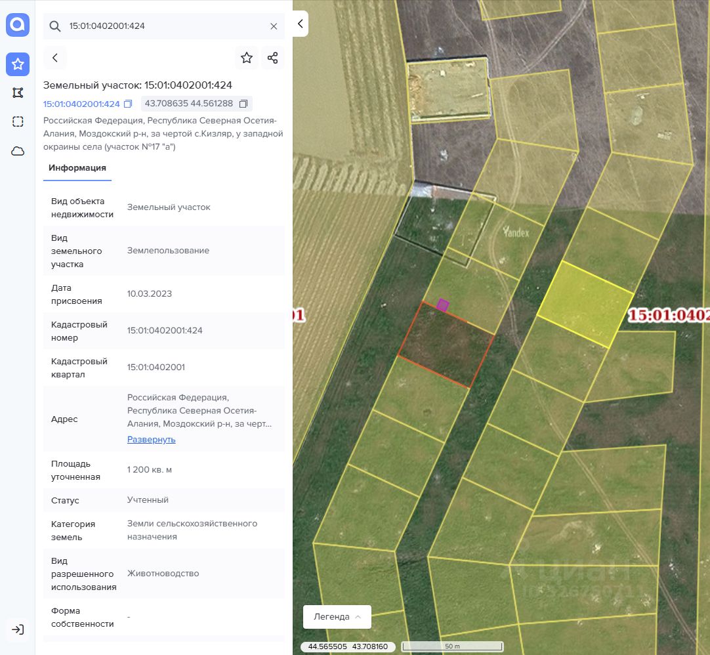Copy the cadastral number 15:01:0402001:424
The width and height of the screenshot is (710, 655).
(128, 104)
